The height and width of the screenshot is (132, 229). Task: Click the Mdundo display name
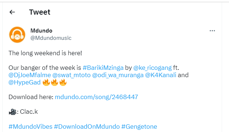coord(41,31)
